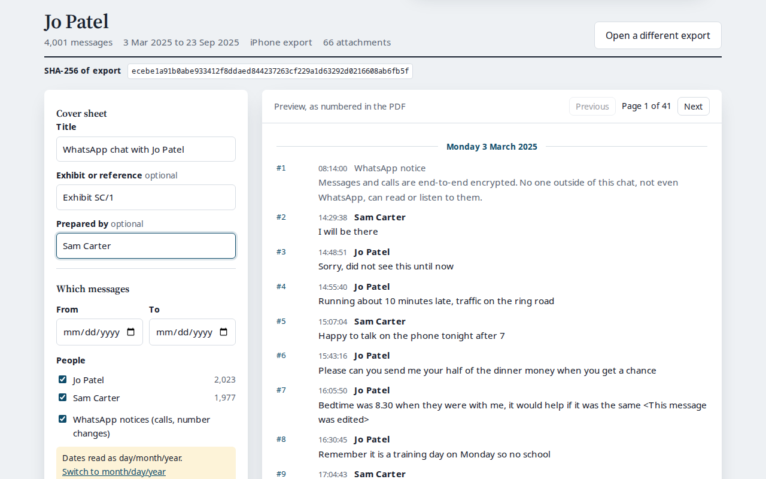
Task: Click Open a different export button
Action: pyautogui.click(x=658, y=35)
